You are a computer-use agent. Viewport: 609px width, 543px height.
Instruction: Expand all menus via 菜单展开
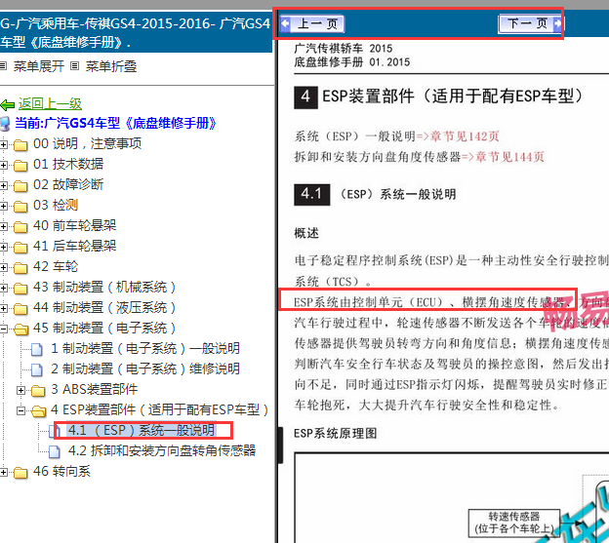(x=39, y=66)
